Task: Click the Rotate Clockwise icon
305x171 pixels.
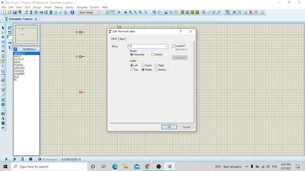Action: (x=10, y=28)
